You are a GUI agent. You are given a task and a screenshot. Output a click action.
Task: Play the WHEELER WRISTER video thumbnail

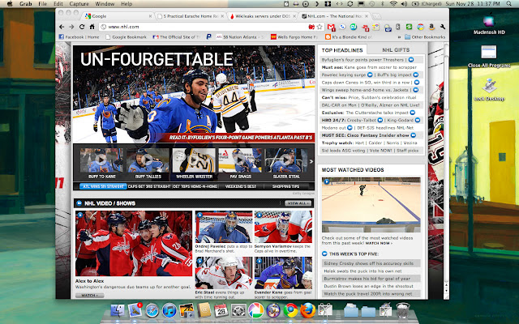tap(194, 160)
